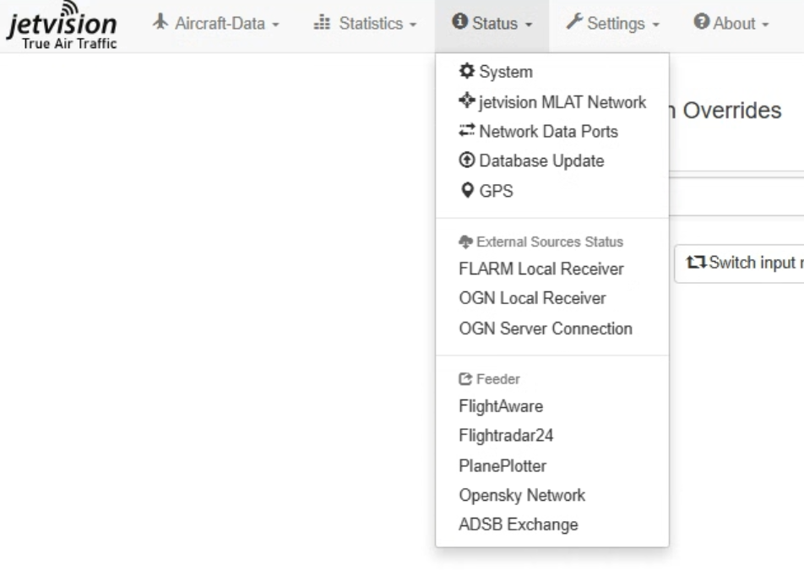Open the Statistics dropdown menu
Image resolution: width=804 pixels, height=576 pixels.
[365, 24]
